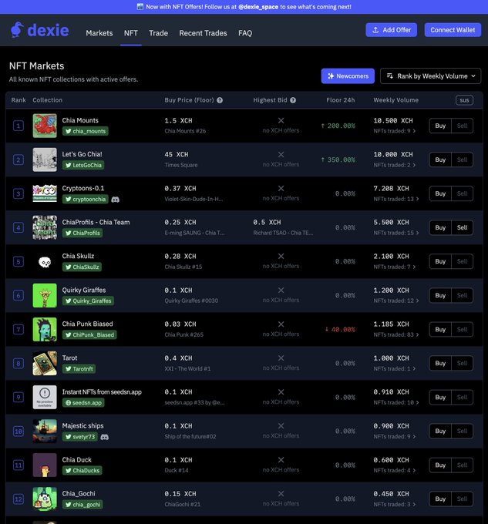Open Chia Duck collection name
The width and height of the screenshot is (488, 524).
pyautogui.click(x=77, y=460)
